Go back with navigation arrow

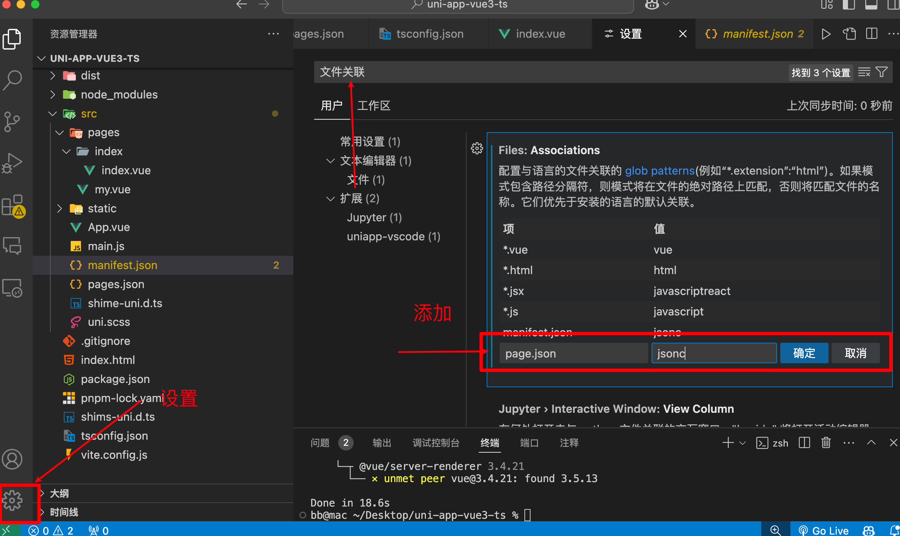tap(241, 4)
